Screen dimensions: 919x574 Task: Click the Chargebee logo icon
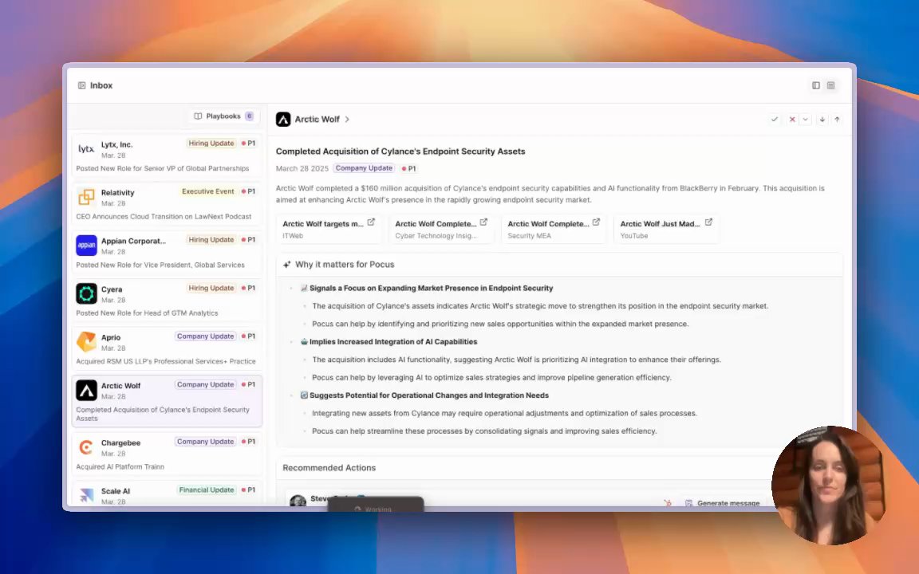(86, 447)
